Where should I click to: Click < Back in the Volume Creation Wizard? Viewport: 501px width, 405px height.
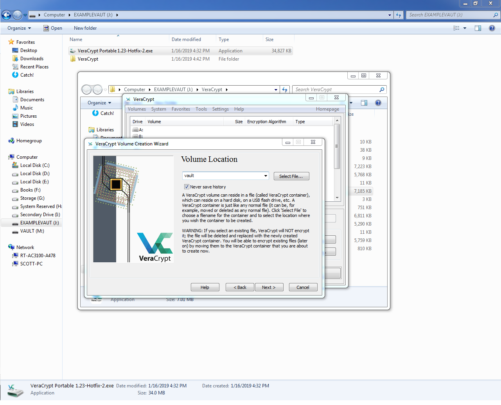pos(240,287)
